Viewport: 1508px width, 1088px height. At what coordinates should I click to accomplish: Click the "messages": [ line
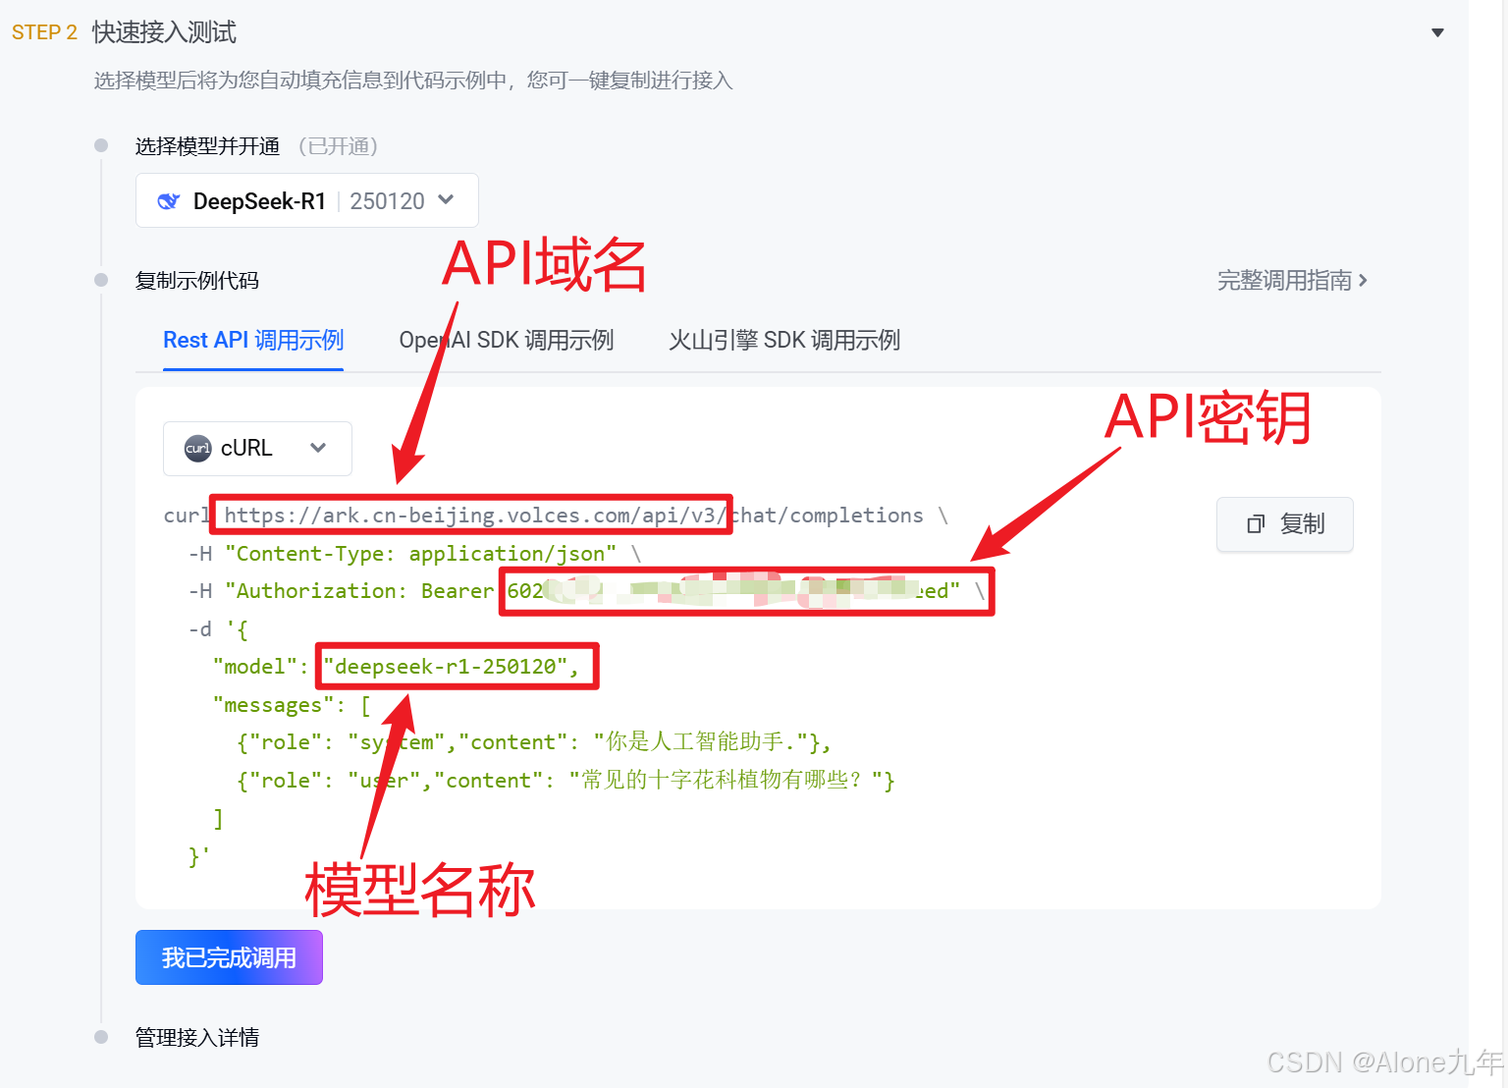(292, 705)
